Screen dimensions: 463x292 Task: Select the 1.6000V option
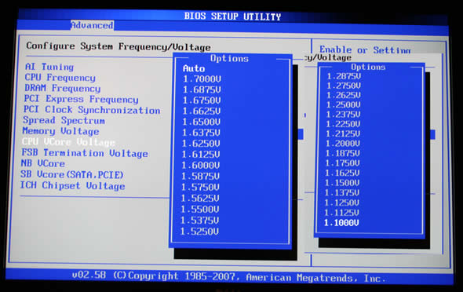(x=200, y=166)
